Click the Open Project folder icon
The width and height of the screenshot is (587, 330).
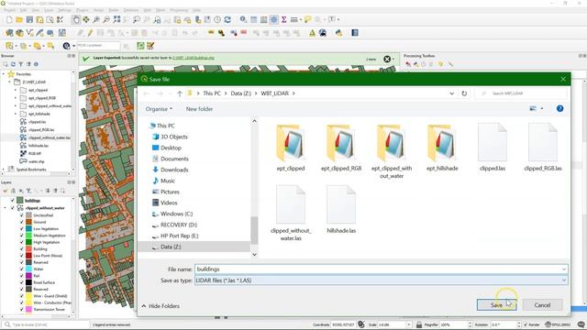19,19
